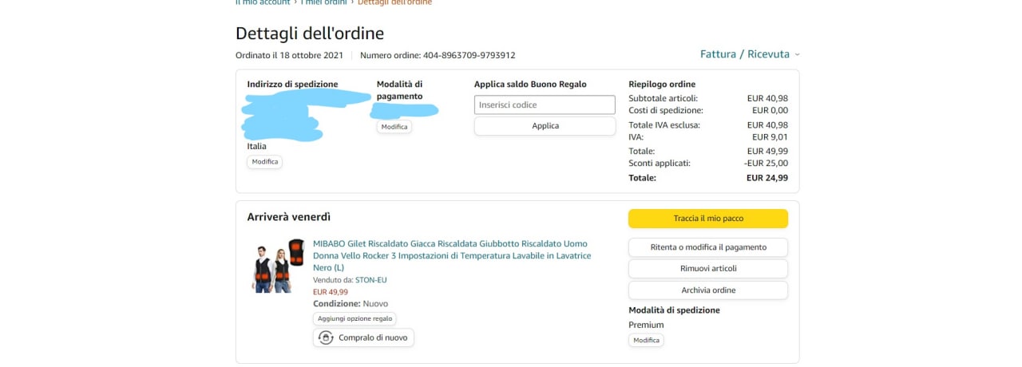Visit seller STON-EU link
1022x367 pixels.
370,280
